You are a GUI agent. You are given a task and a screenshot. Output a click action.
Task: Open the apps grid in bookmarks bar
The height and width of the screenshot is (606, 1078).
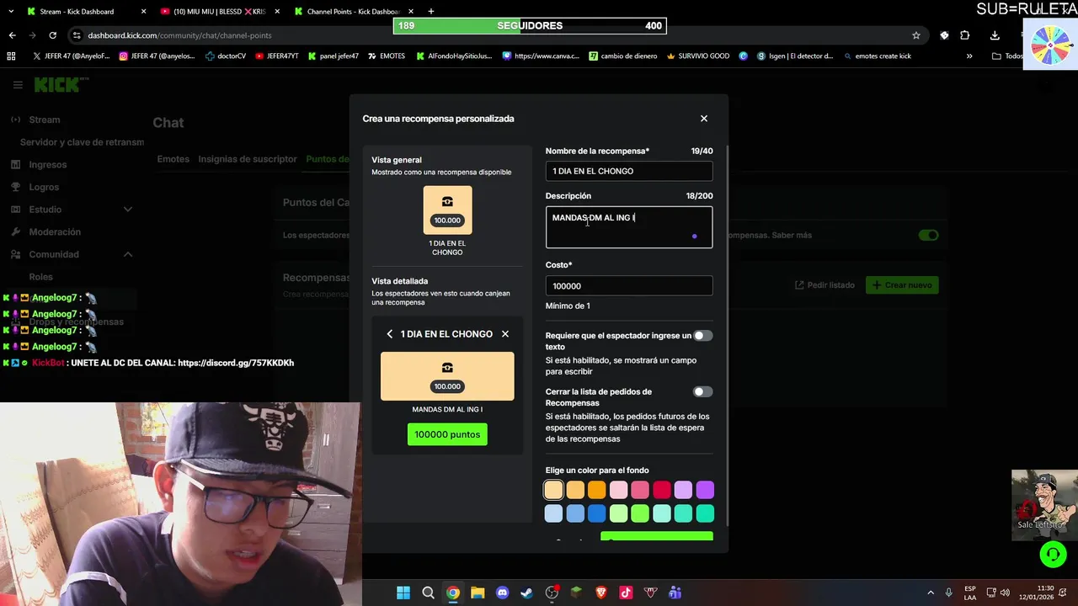pyautogui.click(x=11, y=56)
